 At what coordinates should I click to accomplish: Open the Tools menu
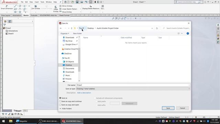pyautogui.click(x=42, y=2)
